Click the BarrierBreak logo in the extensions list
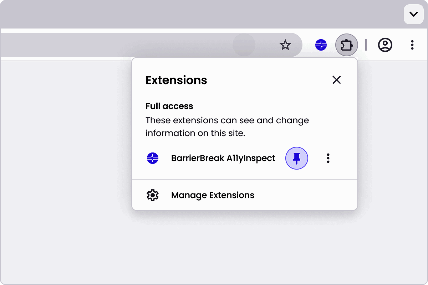 (153, 158)
